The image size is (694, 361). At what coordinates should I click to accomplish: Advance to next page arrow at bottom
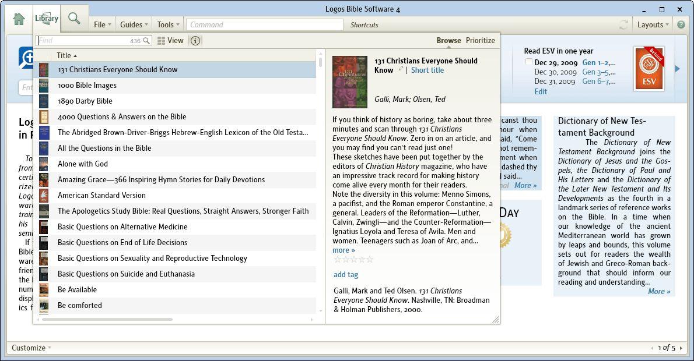[x=681, y=348]
